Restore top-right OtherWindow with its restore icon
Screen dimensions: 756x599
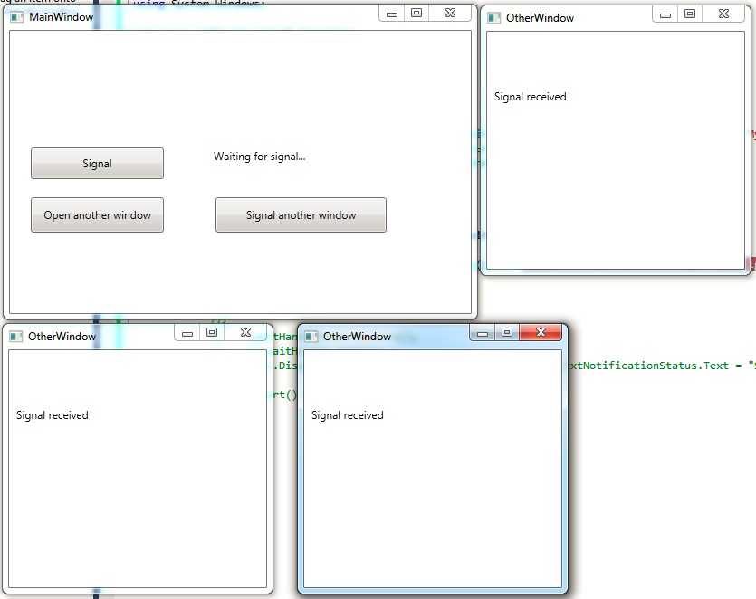tap(690, 14)
